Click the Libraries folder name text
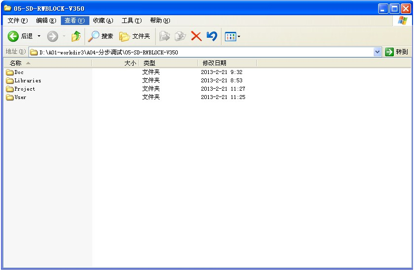414x271 pixels. (x=28, y=80)
